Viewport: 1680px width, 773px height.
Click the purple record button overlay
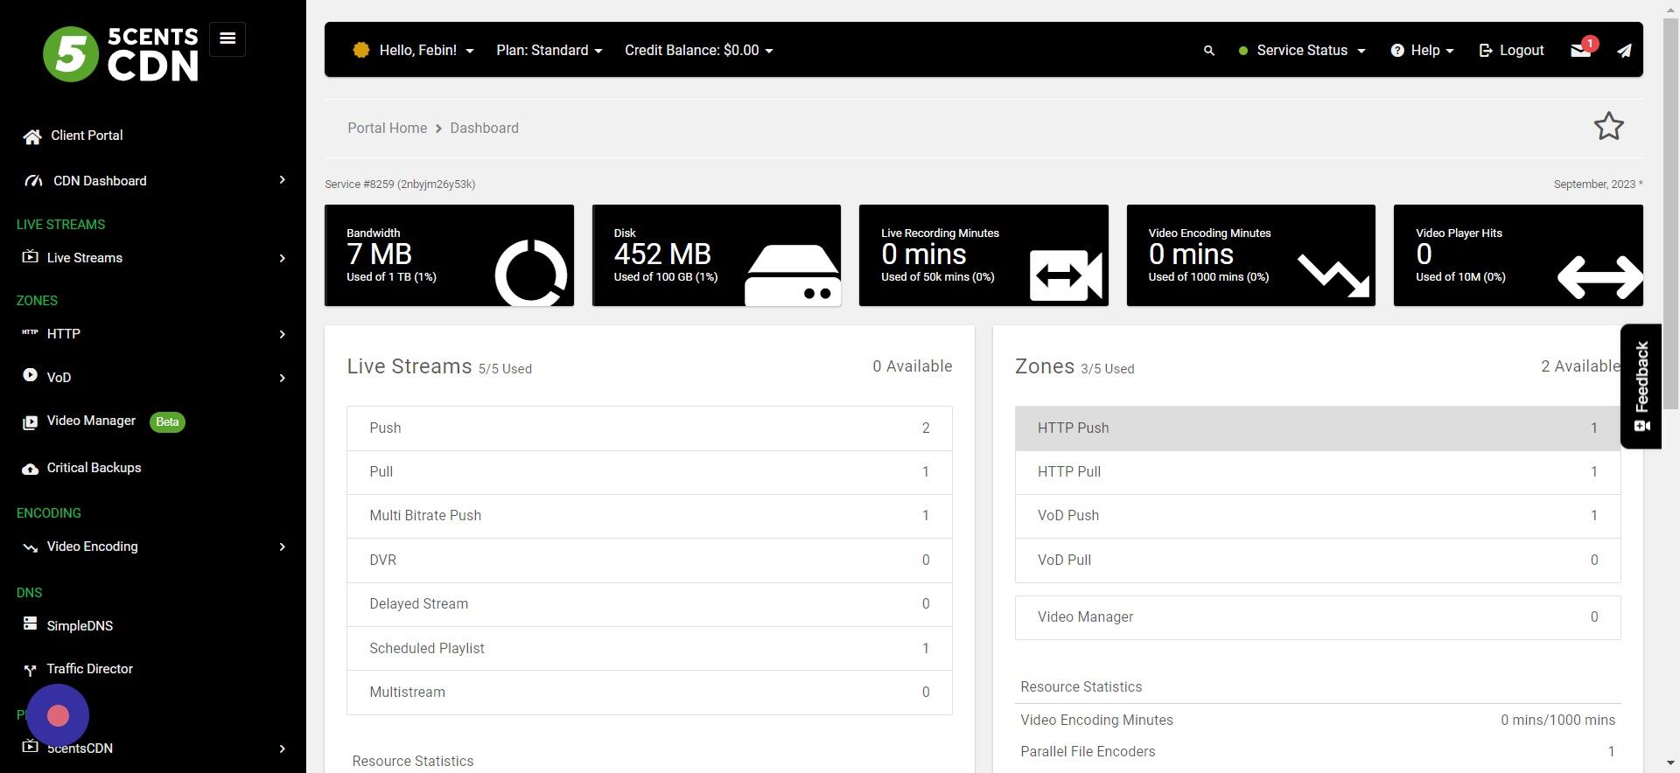click(58, 715)
